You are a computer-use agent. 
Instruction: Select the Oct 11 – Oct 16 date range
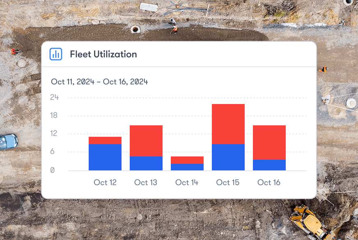click(x=99, y=82)
